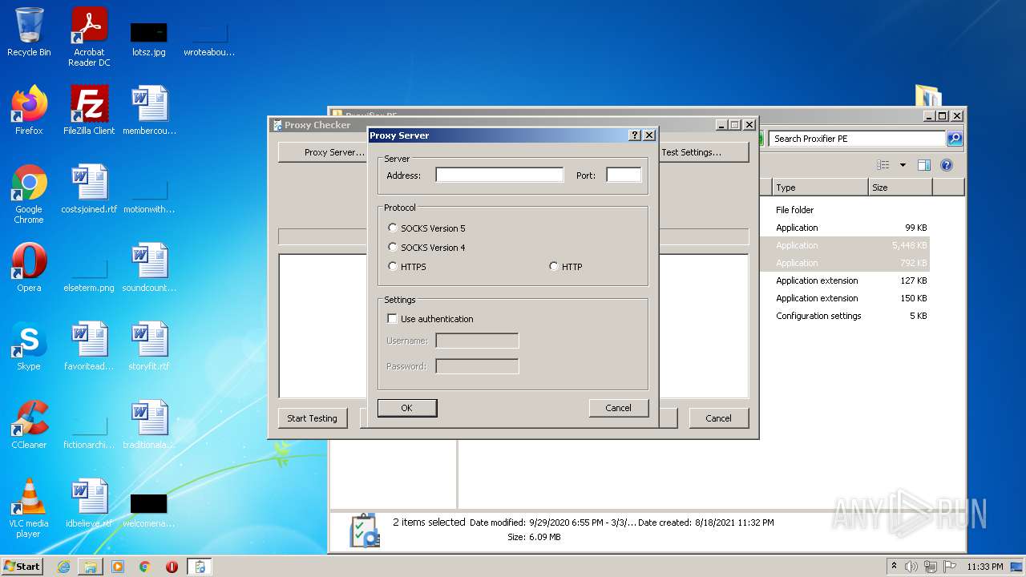Image resolution: width=1026 pixels, height=577 pixels.
Task: Select the SOCKS Version 5 protocol
Action: [393, 228]
